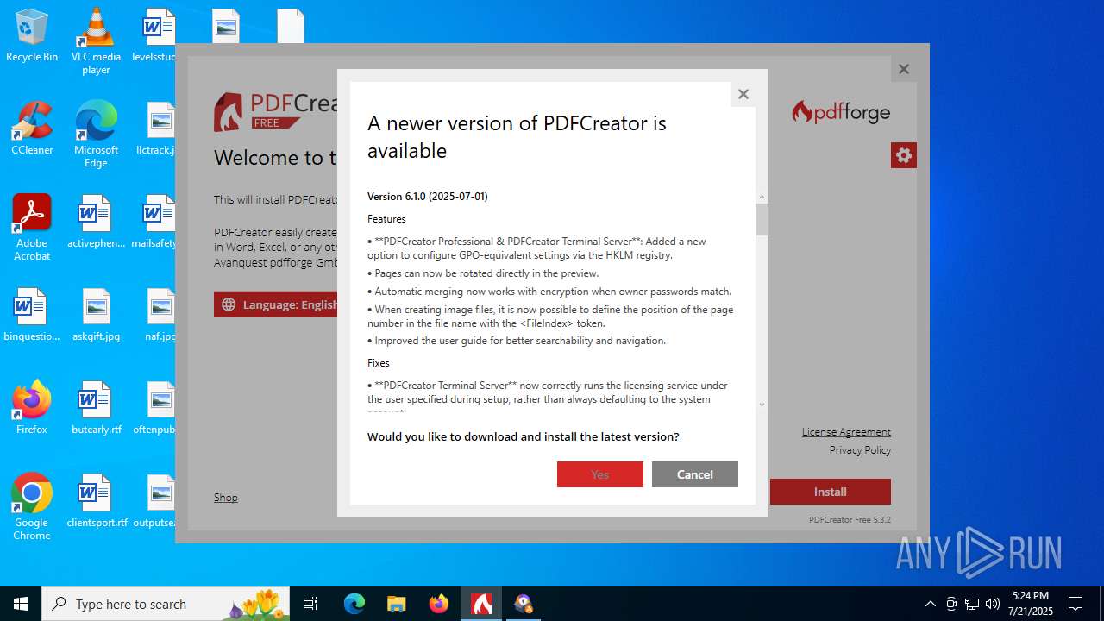Open the notification center icon
Image resolution: width=1104 pixels, height=621 pixels.
click(1076, 604)
